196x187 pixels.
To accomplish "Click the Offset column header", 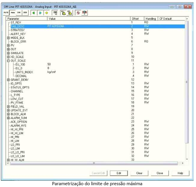I will click(x=137, y=18).
